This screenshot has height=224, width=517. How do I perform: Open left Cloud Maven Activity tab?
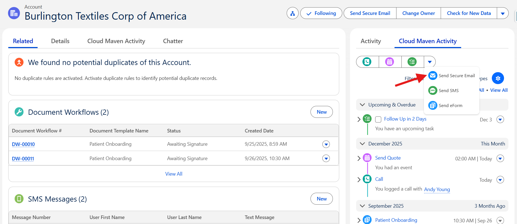(116, 41)
